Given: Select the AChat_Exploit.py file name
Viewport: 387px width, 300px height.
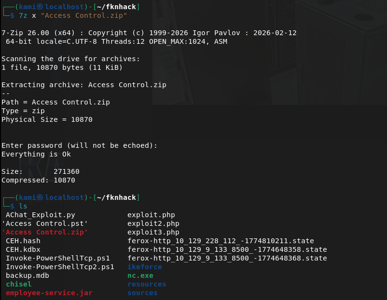Looking at the screenshot, I should [x=41, y=215].
